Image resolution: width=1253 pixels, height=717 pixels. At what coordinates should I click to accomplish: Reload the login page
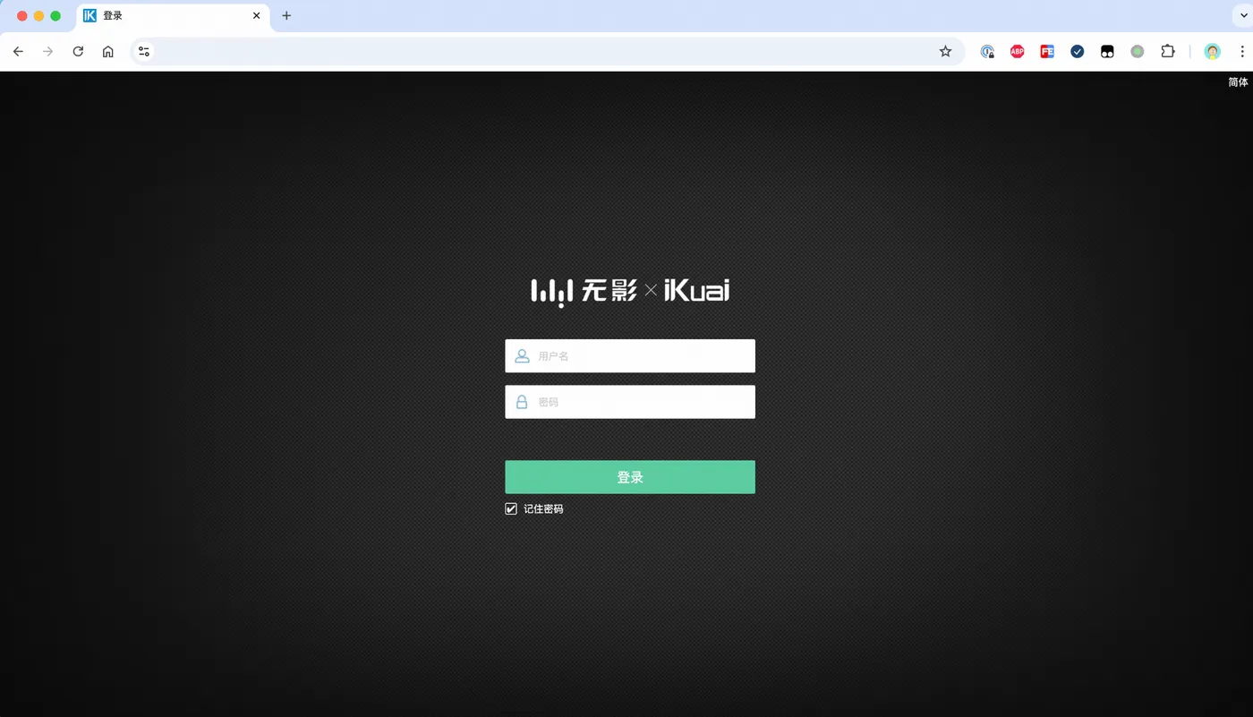pyautogui.click(x=78, y=52)
